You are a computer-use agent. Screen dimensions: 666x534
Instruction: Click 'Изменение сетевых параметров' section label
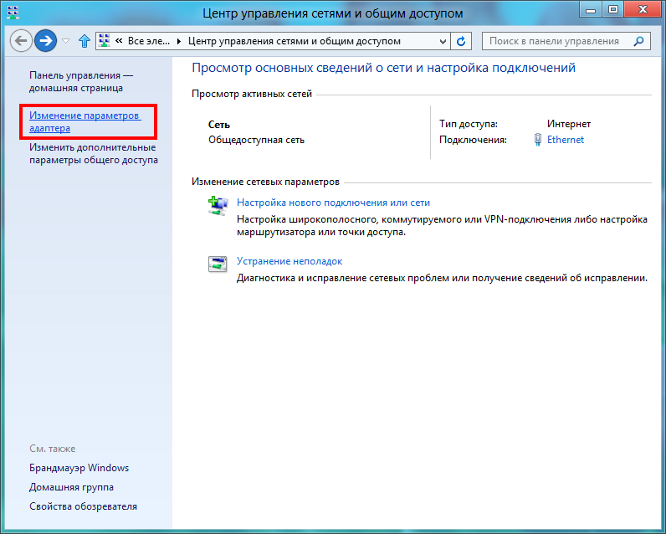pyautogui.click(x=265, y=182)
